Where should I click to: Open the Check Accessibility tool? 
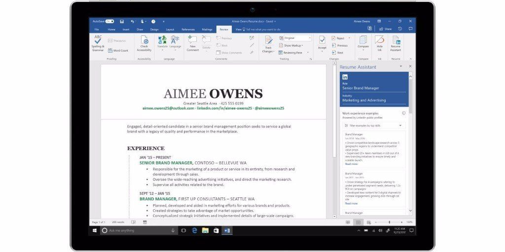(144, 43)
